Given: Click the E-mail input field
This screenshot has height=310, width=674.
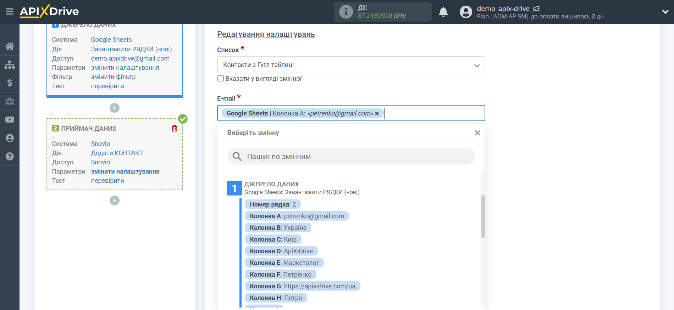Looking at the screenshot, I should 351,113.
